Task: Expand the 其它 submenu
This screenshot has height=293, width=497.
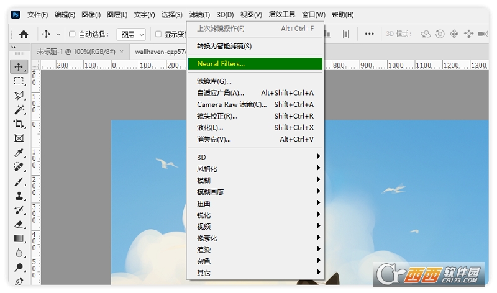Action: [x=255, y=273]
